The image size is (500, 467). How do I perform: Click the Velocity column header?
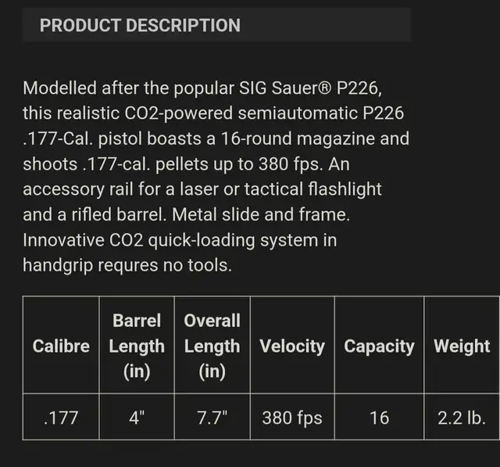pos(292,345)
